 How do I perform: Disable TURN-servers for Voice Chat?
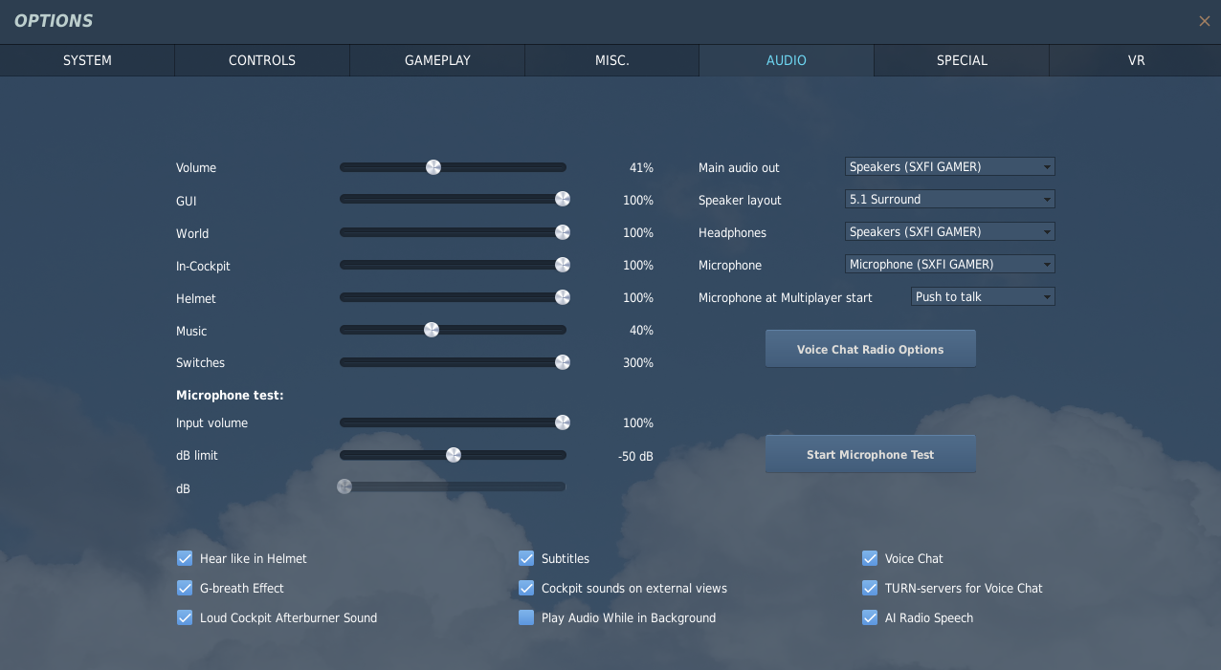point(870,588)
